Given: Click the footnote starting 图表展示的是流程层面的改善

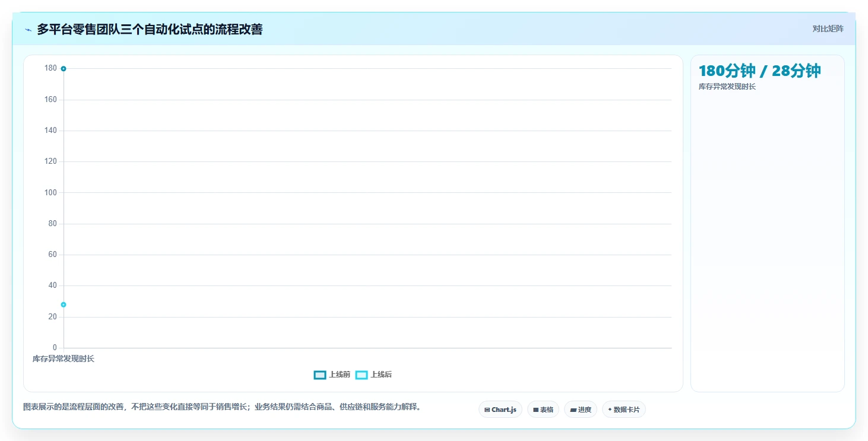Looking at the screenshot, I should click(x=222, y=407).
